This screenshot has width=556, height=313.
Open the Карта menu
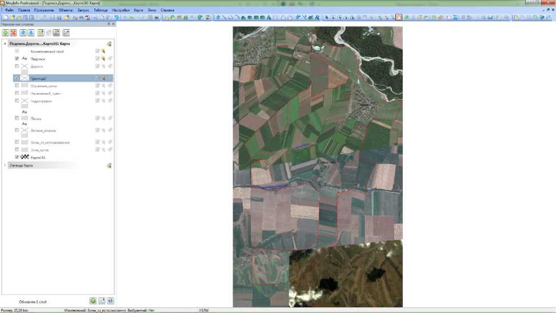point(138,10)
